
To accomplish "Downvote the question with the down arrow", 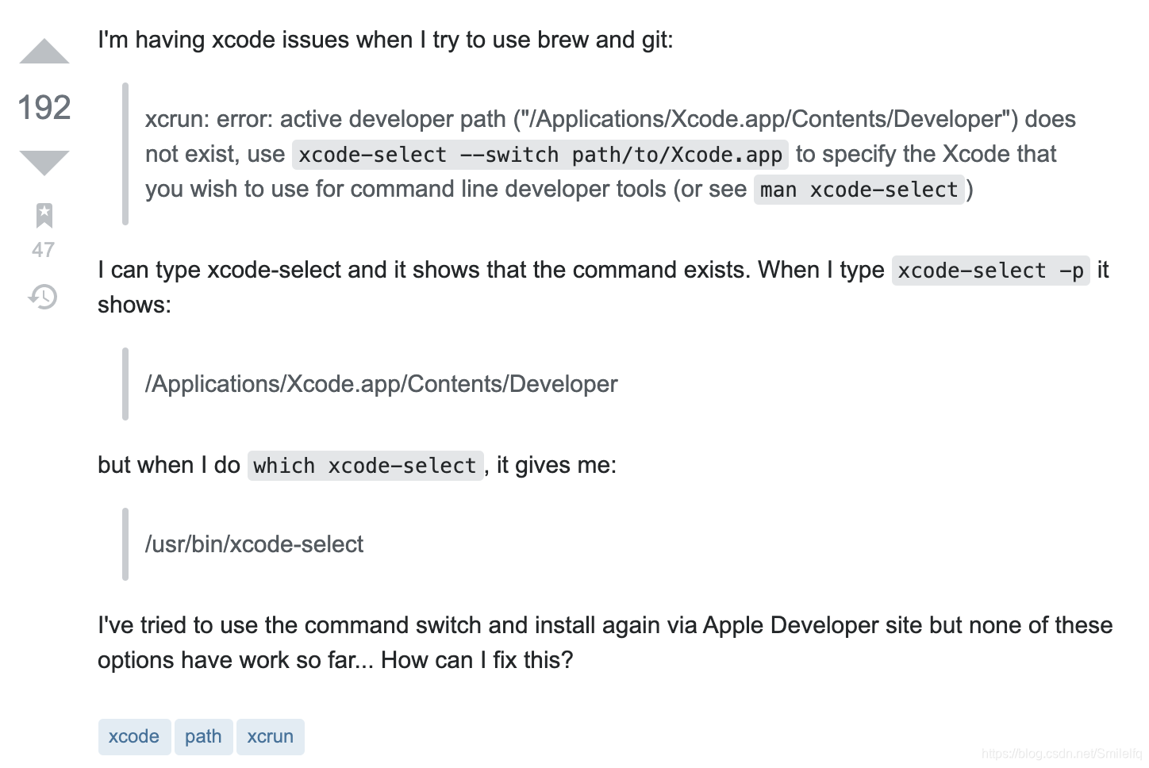I will 44,163.
